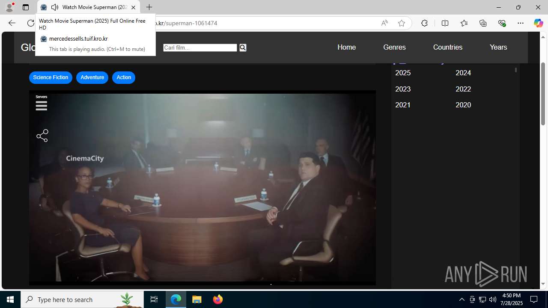Open Edge Settings and more menu
548x308 pixels.
click(521, 23)
